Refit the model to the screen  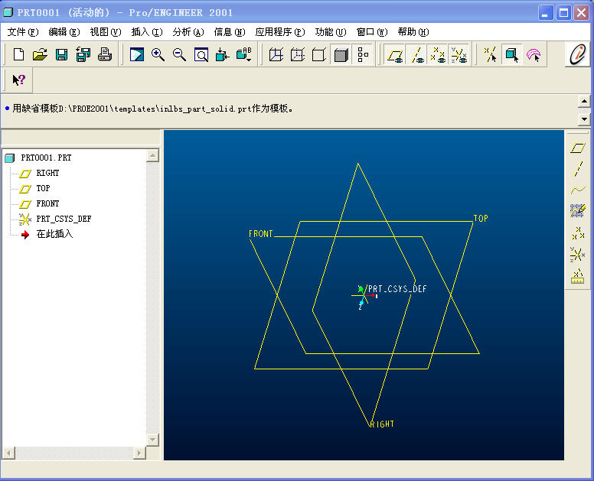201,55
